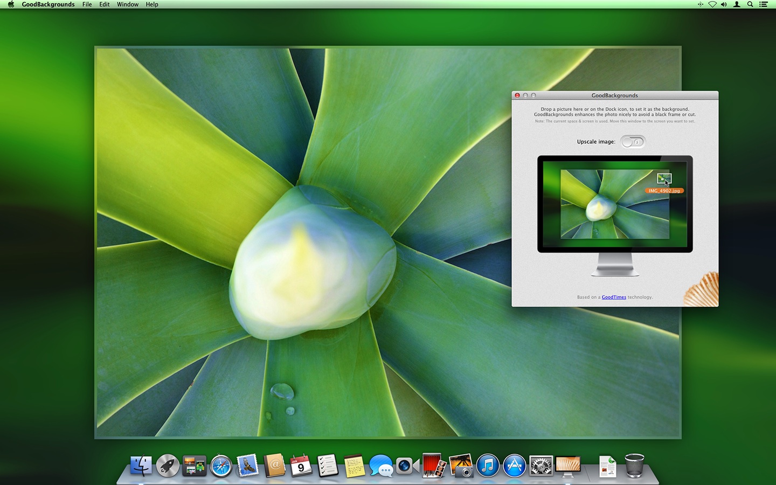Open Spotlight search in menu bar

750,4
